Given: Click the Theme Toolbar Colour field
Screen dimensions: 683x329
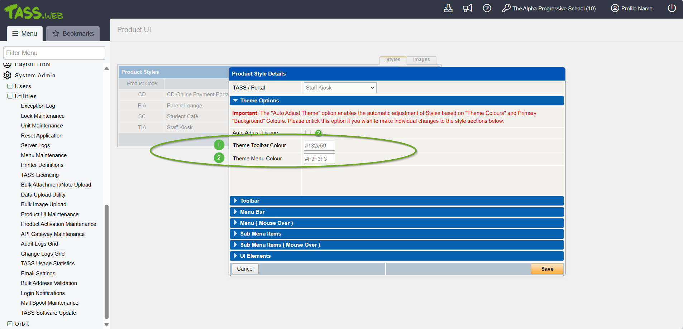Looking at the screenshot, I should tap(319, 146).
